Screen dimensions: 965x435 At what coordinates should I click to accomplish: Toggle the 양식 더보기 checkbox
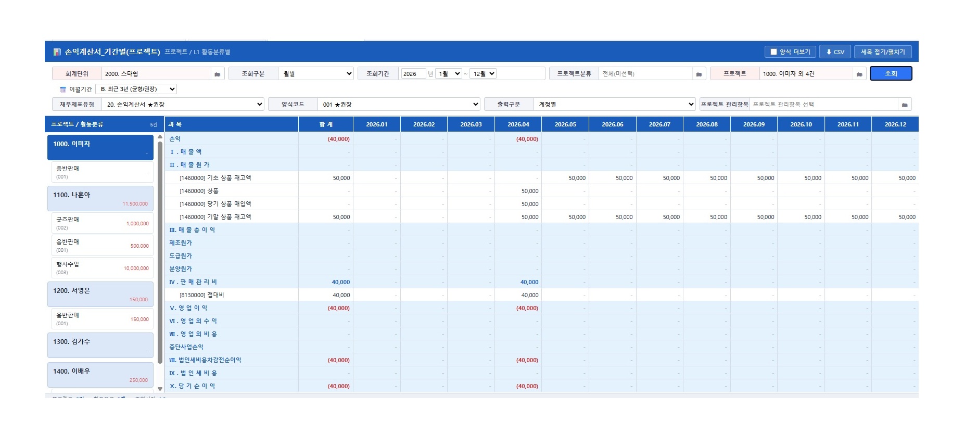(x=773, y=52)
